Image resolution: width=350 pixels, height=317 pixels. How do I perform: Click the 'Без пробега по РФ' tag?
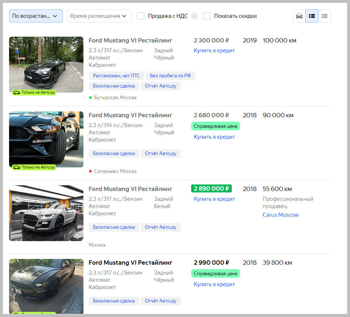(x=170, y=76)
